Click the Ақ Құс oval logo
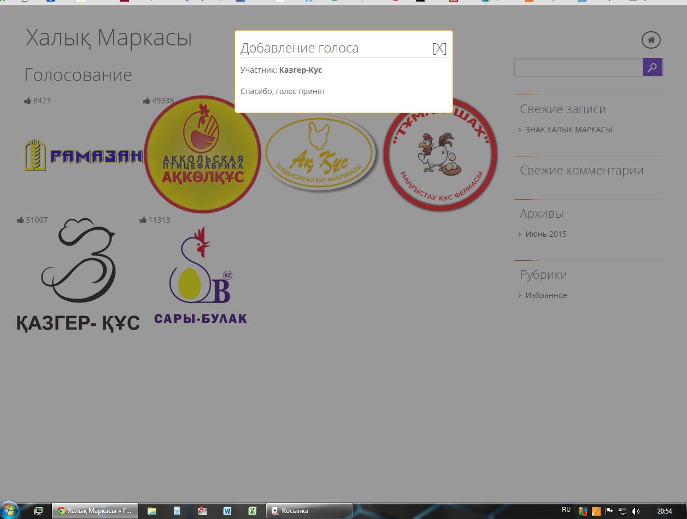Screen dimensions: 687x519 tap(320, 154)
